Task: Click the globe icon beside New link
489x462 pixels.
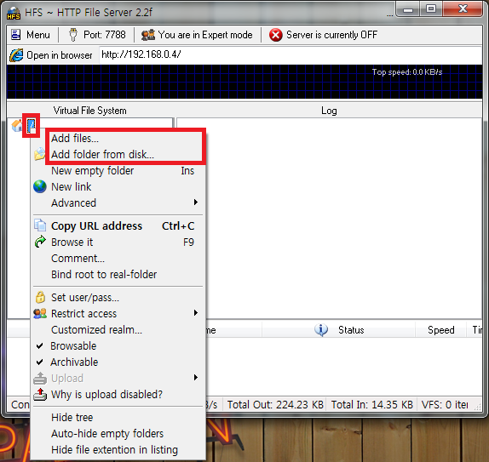Action: (x=40, y=186)
